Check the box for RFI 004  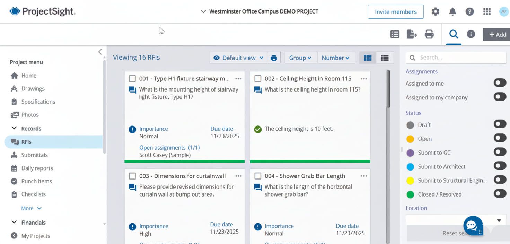pos(257,176)
